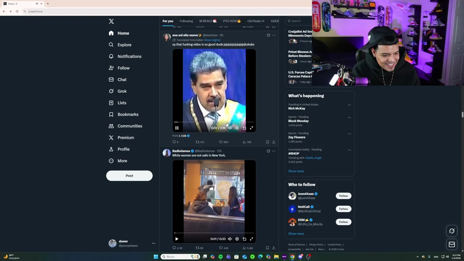The image size is (464, 261).
Task: Toggle picture-in-picture on the Maduro video
Action: coord(244,128)
